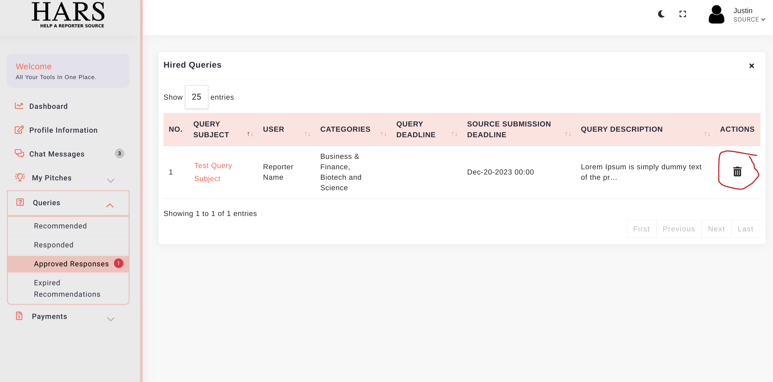The width and height of the screenshot is (773, 382).
Task: Collapse the Queries section chevron
Action: point(110,206)
